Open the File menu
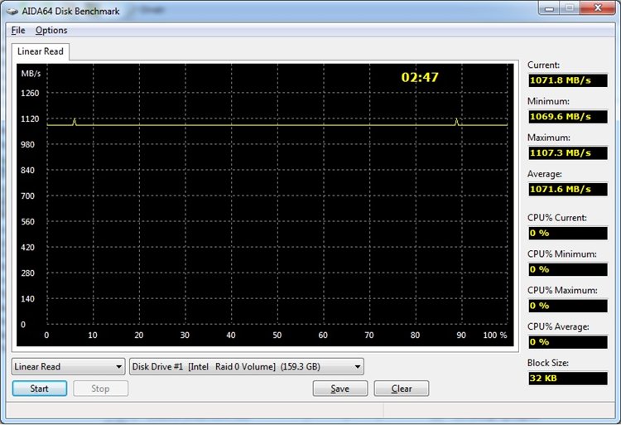Viewport: 621px width, 425px height. point(18,30)
